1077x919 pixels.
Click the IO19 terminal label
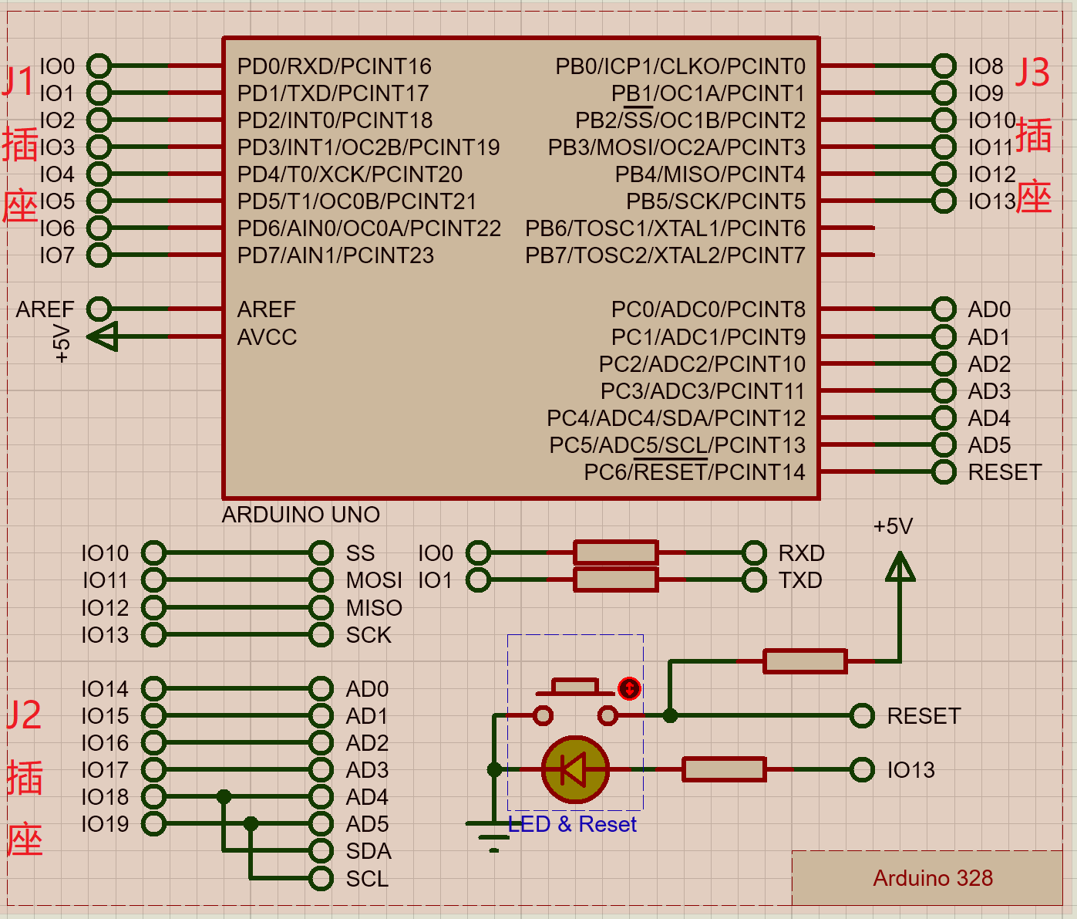[x=105, y=824]
